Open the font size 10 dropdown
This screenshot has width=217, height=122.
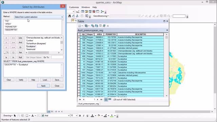(77, 116)
